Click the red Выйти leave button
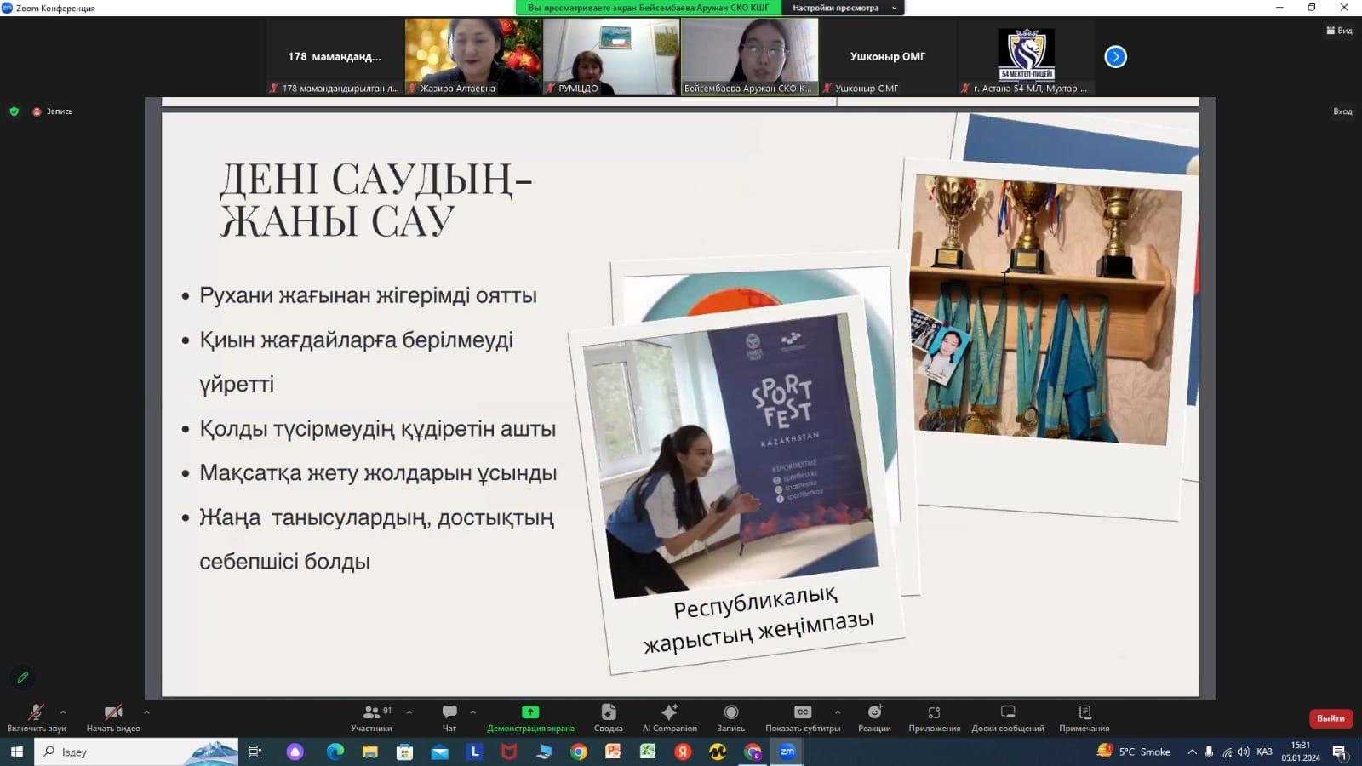The height and width of the screenshot is (766, 1362). point(1331,718)
